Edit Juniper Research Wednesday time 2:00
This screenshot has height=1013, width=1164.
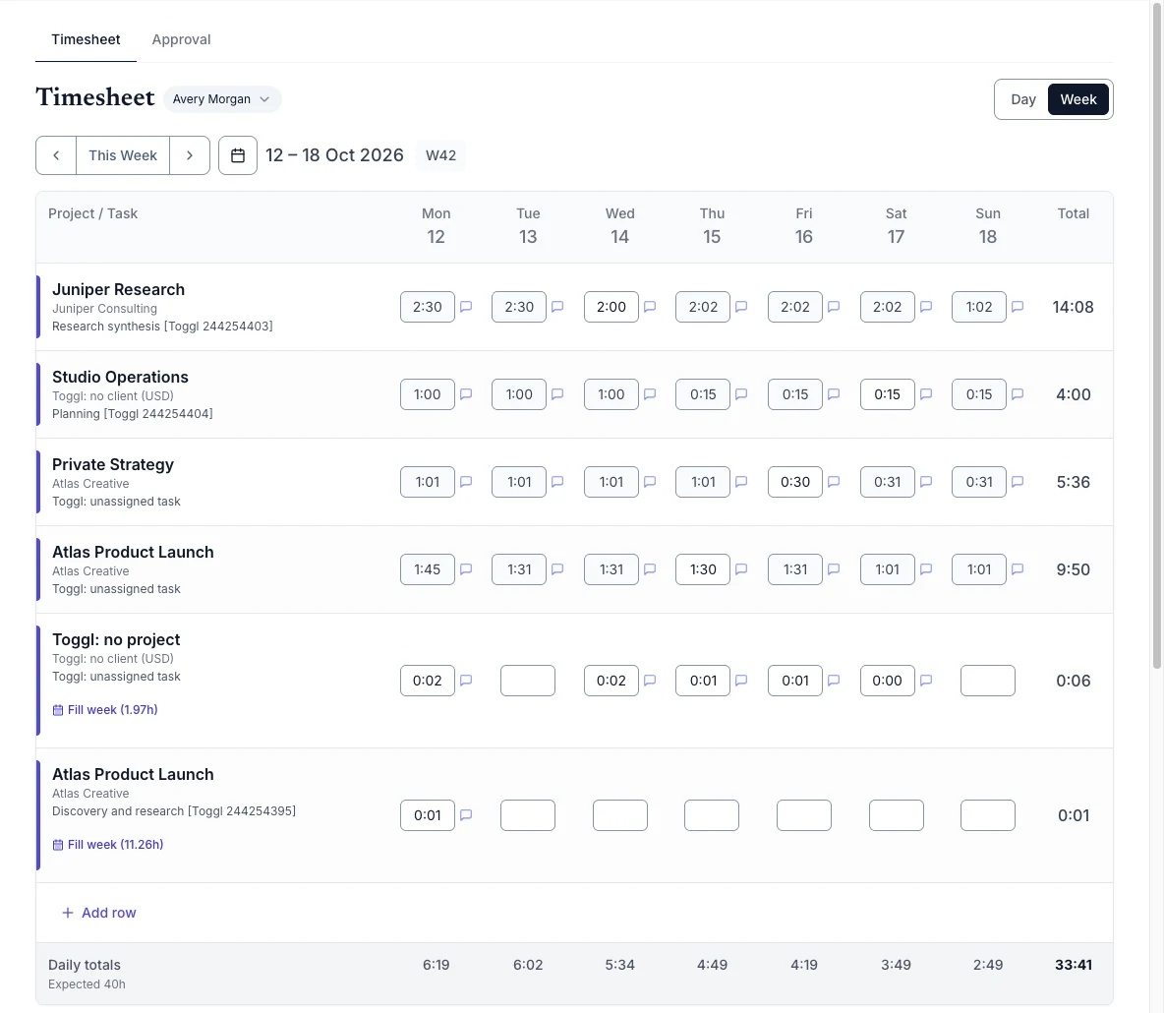(611, 307)
